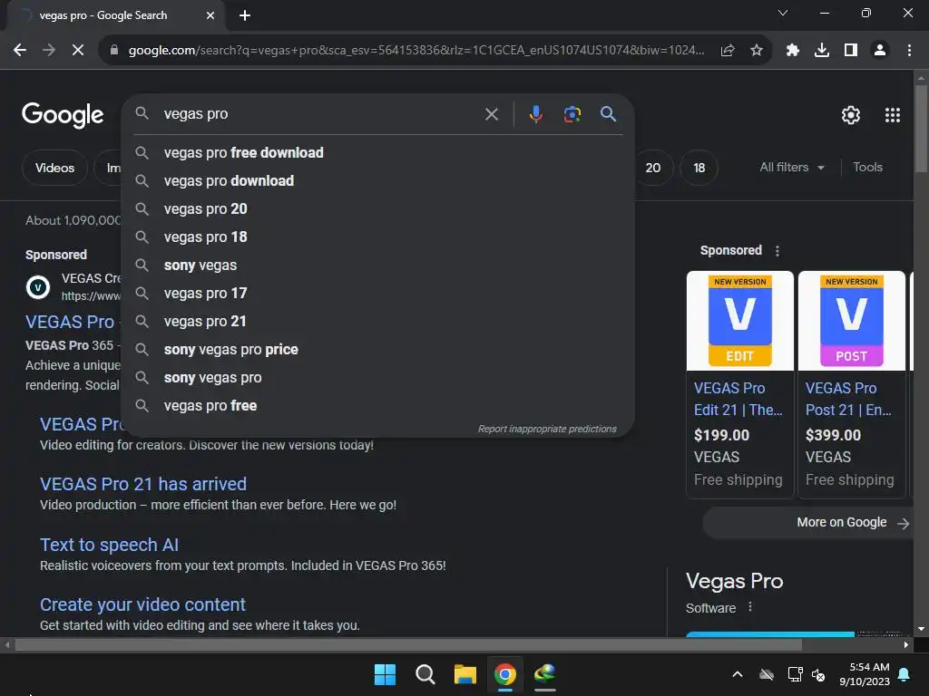This screenshot has width=929, height=696.
Task: Open the Tools button
Action: pyautogui.click(x=867, y=168)
